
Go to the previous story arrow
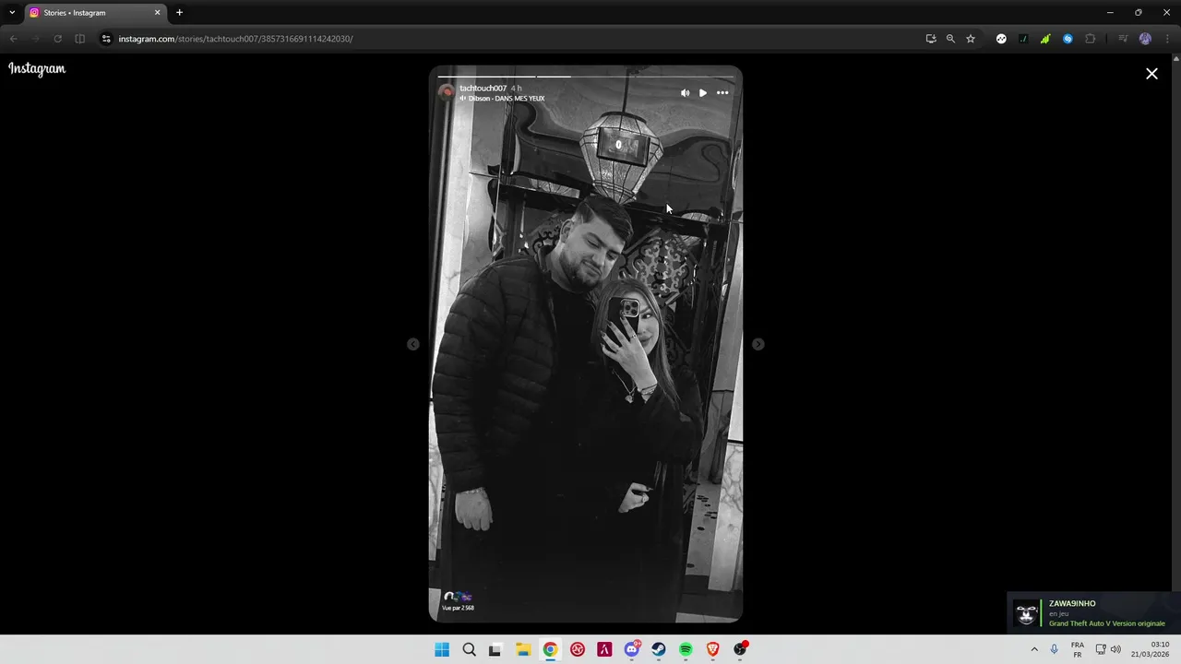[x=413, y=344]
